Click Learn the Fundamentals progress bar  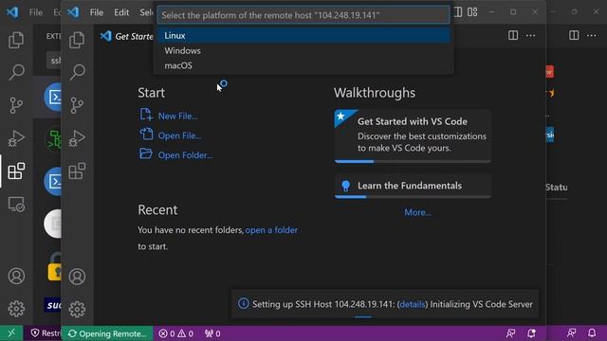click(x=413, y=197)
